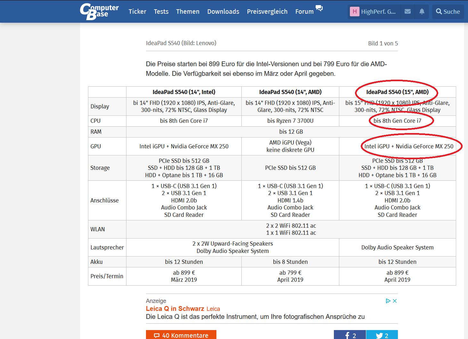468x339 pixels.
Task: Click the HighPerf. G... user avatar
Action: 354,12
